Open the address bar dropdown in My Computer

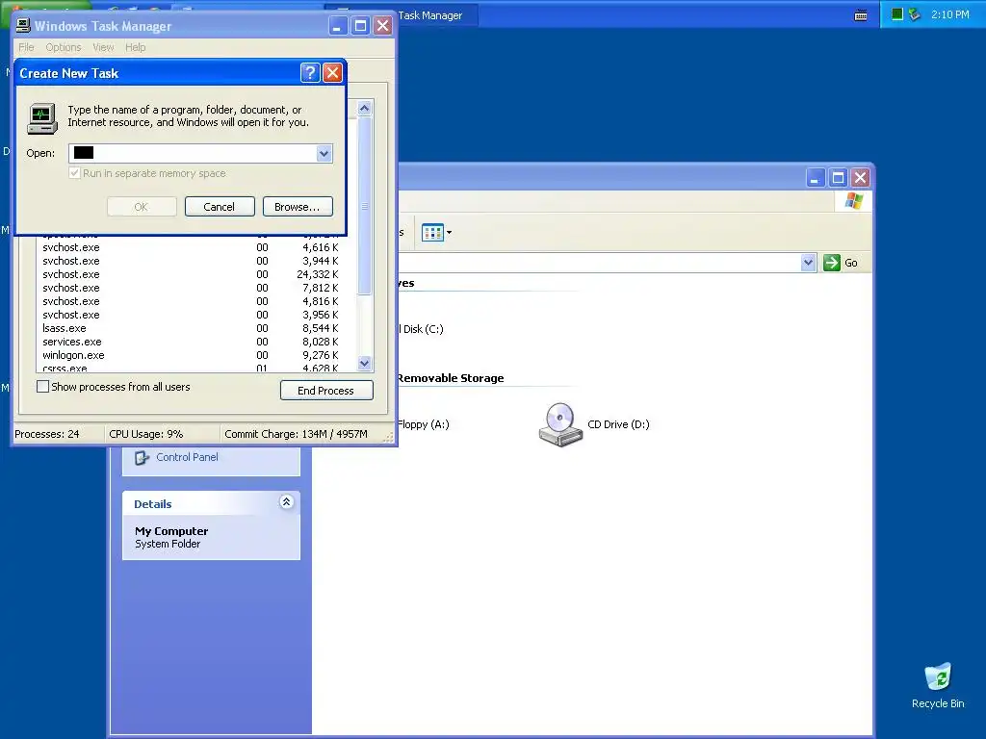pyautogui.click(x=808, y=263)
